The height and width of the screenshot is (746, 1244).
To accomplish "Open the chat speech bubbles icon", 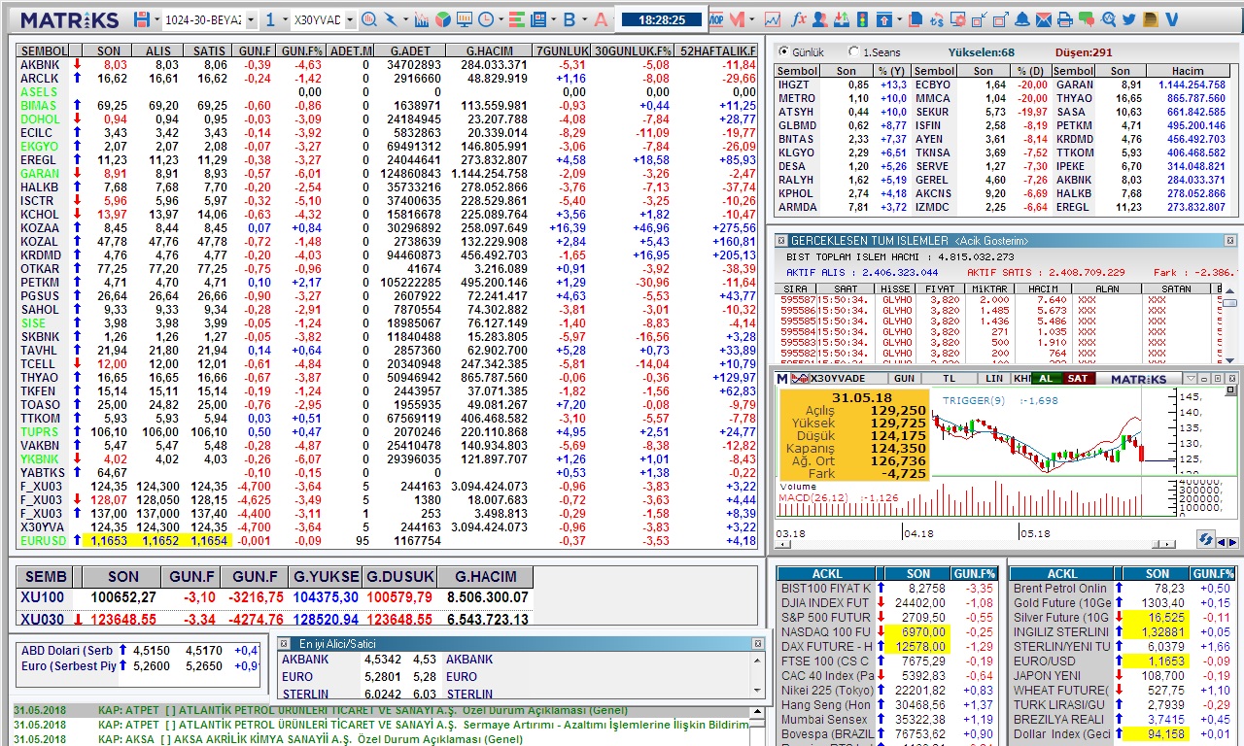I will point(1087,19).
